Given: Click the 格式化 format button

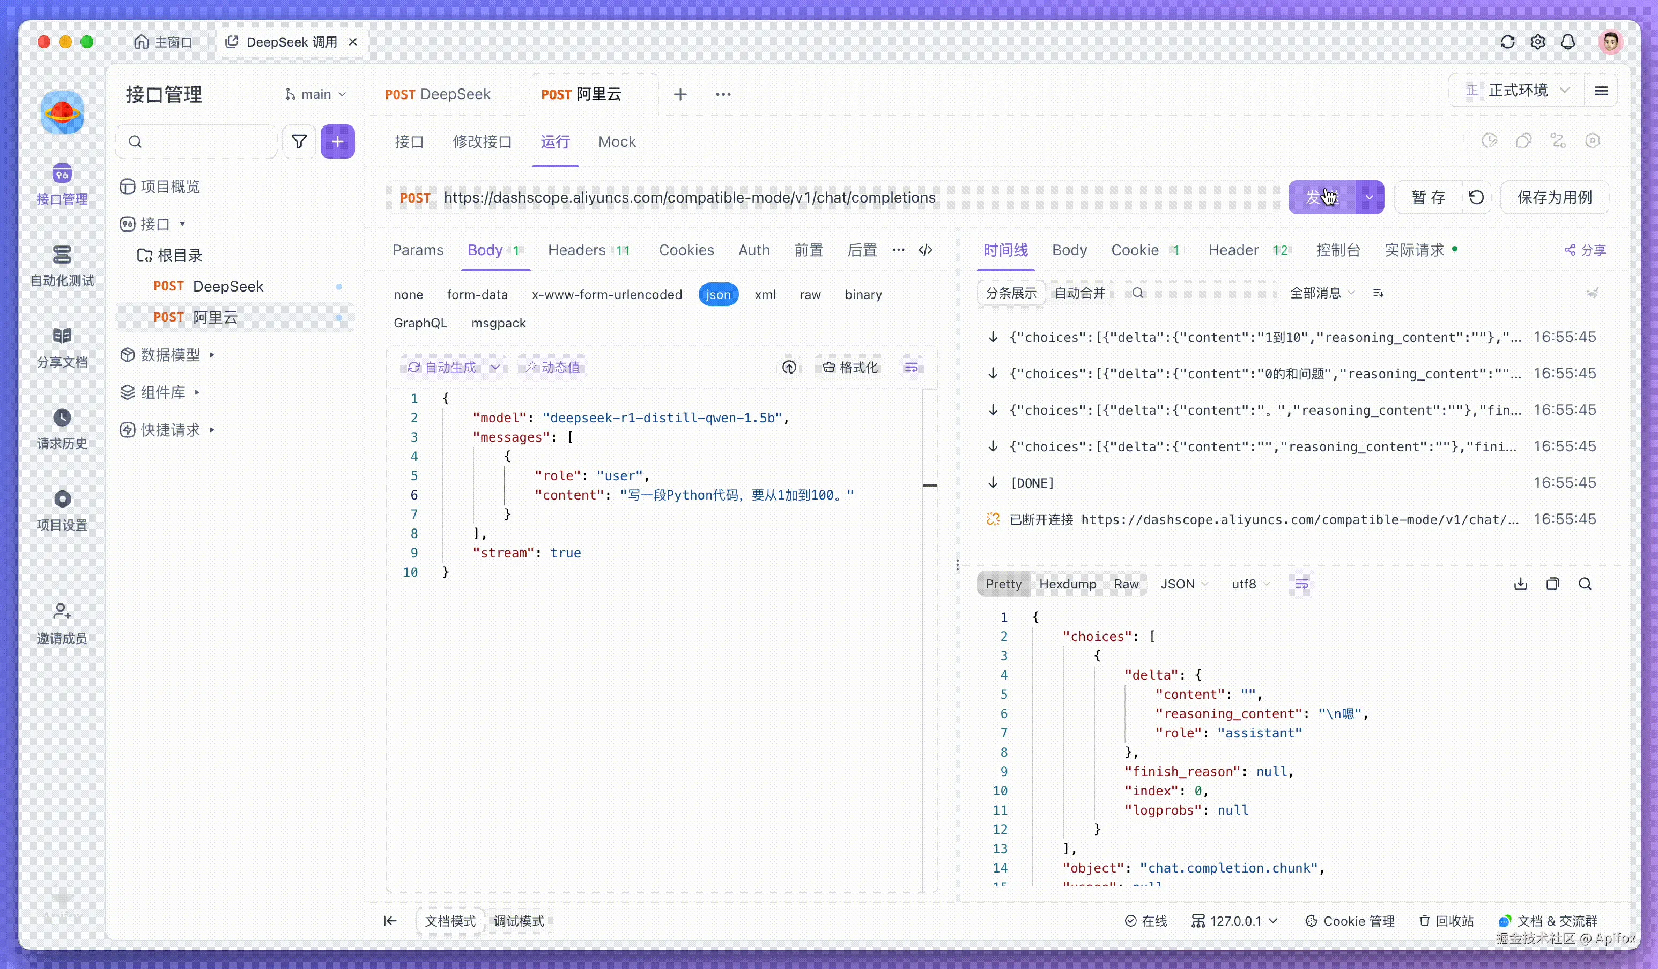Looking at the screenshot, I should [850, 368].
